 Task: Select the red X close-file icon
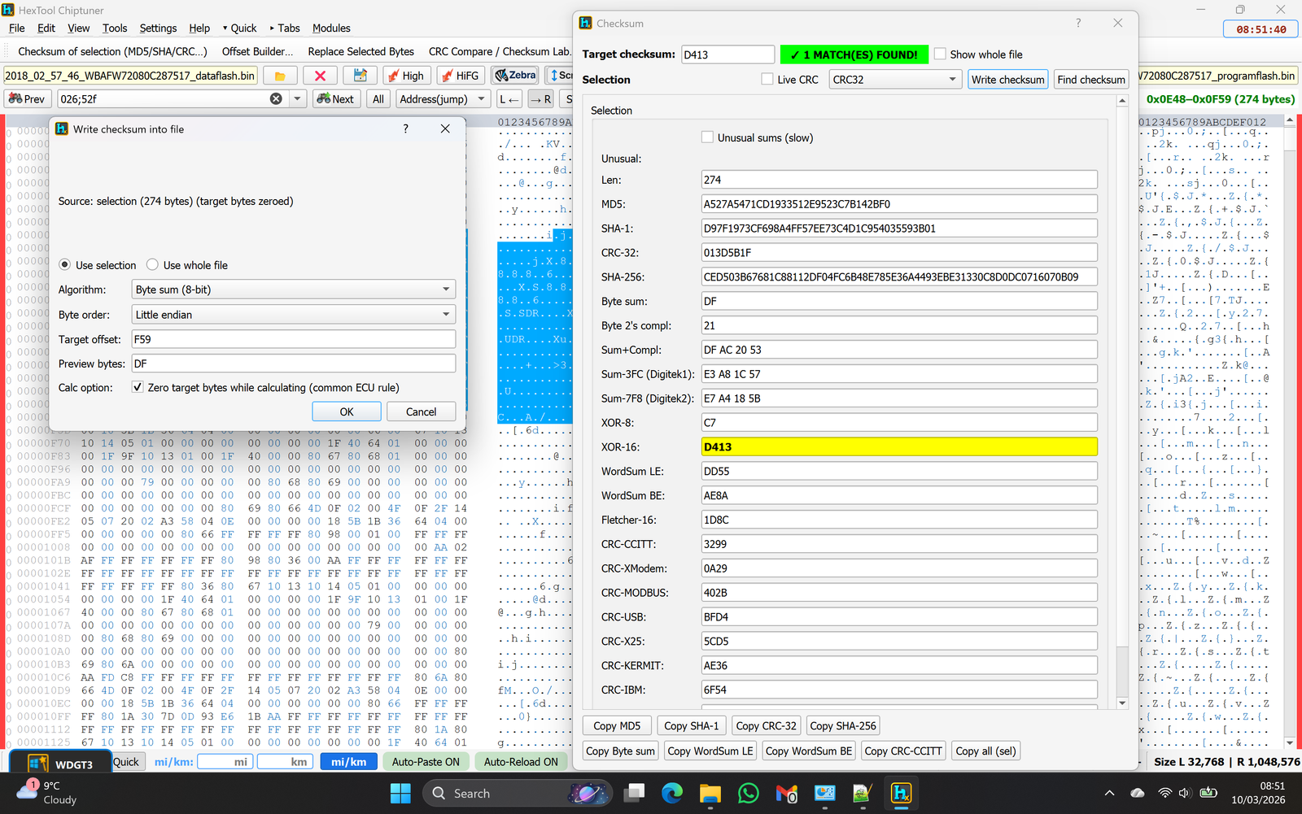tap(320, 75)
